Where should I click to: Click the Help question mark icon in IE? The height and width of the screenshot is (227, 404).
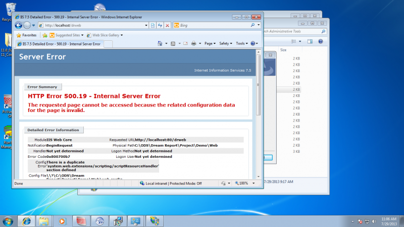(x=253, y=43)
